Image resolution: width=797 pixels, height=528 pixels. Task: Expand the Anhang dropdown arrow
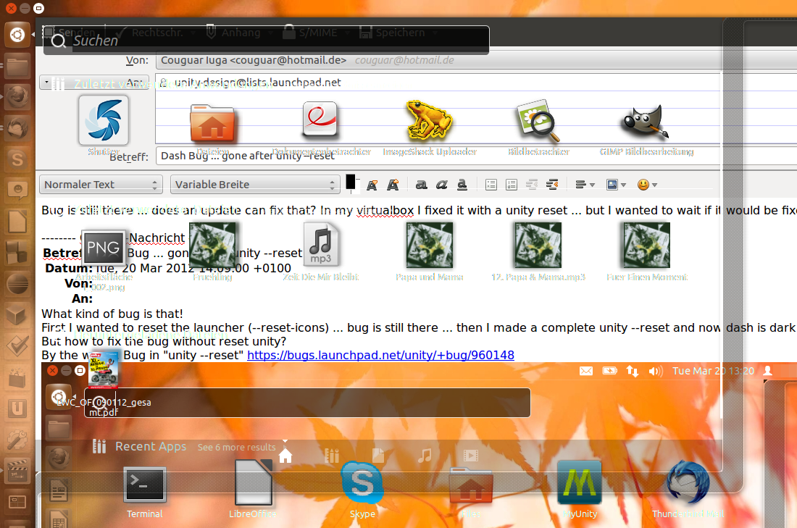[x=270, y=33]
